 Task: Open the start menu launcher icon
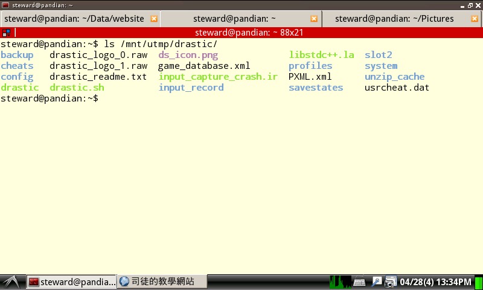11,282
